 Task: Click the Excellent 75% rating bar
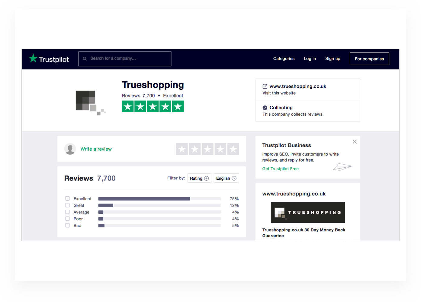coord(159,199)
